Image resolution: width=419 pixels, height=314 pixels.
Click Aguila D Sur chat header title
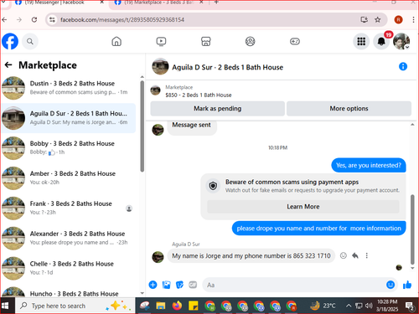coord(228,67)
